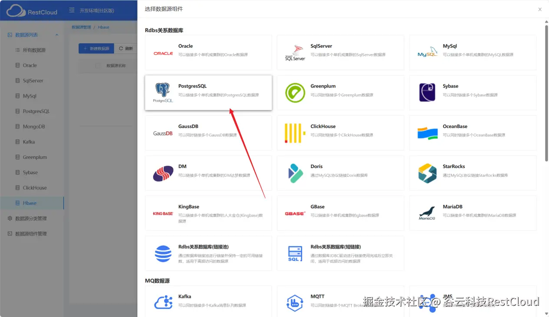
Task: Toggle the sidebar menu collapse icon
Action: pyautogui.click(x=72, y=10)
